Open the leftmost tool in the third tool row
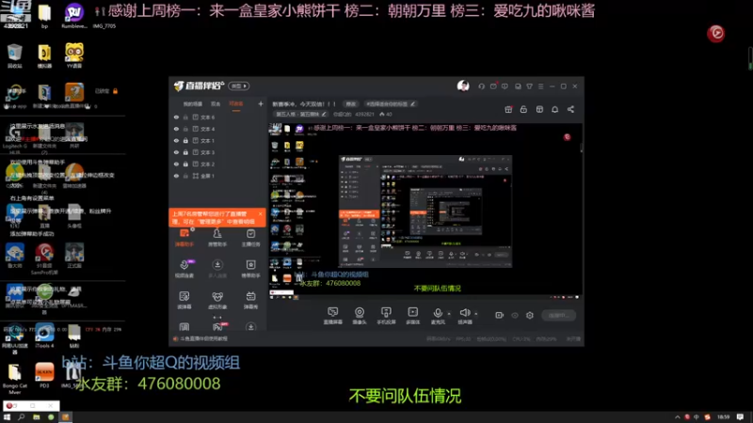Viewport: 753px width, 423px height. pos(184,300)
